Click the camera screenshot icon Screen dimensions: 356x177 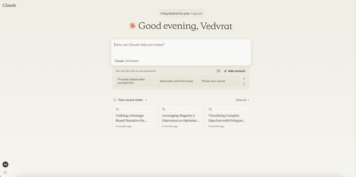[x=218, y=71]
